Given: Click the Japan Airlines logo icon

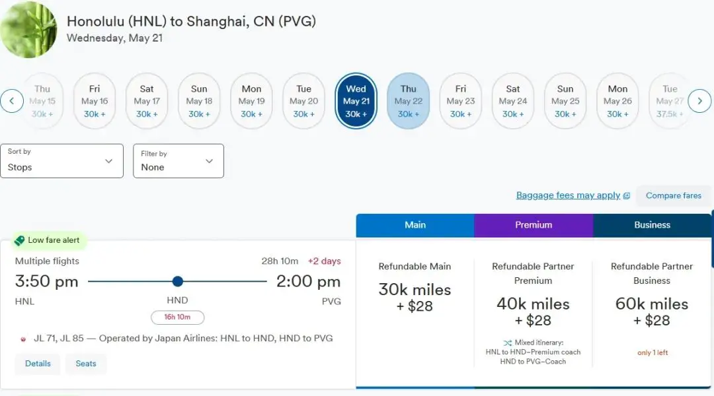Looking at the screenshot, I should (24, 339).
